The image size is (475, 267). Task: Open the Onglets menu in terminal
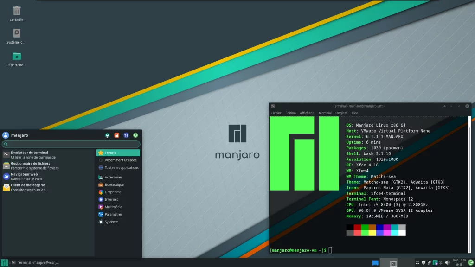[x=341, y=113]
